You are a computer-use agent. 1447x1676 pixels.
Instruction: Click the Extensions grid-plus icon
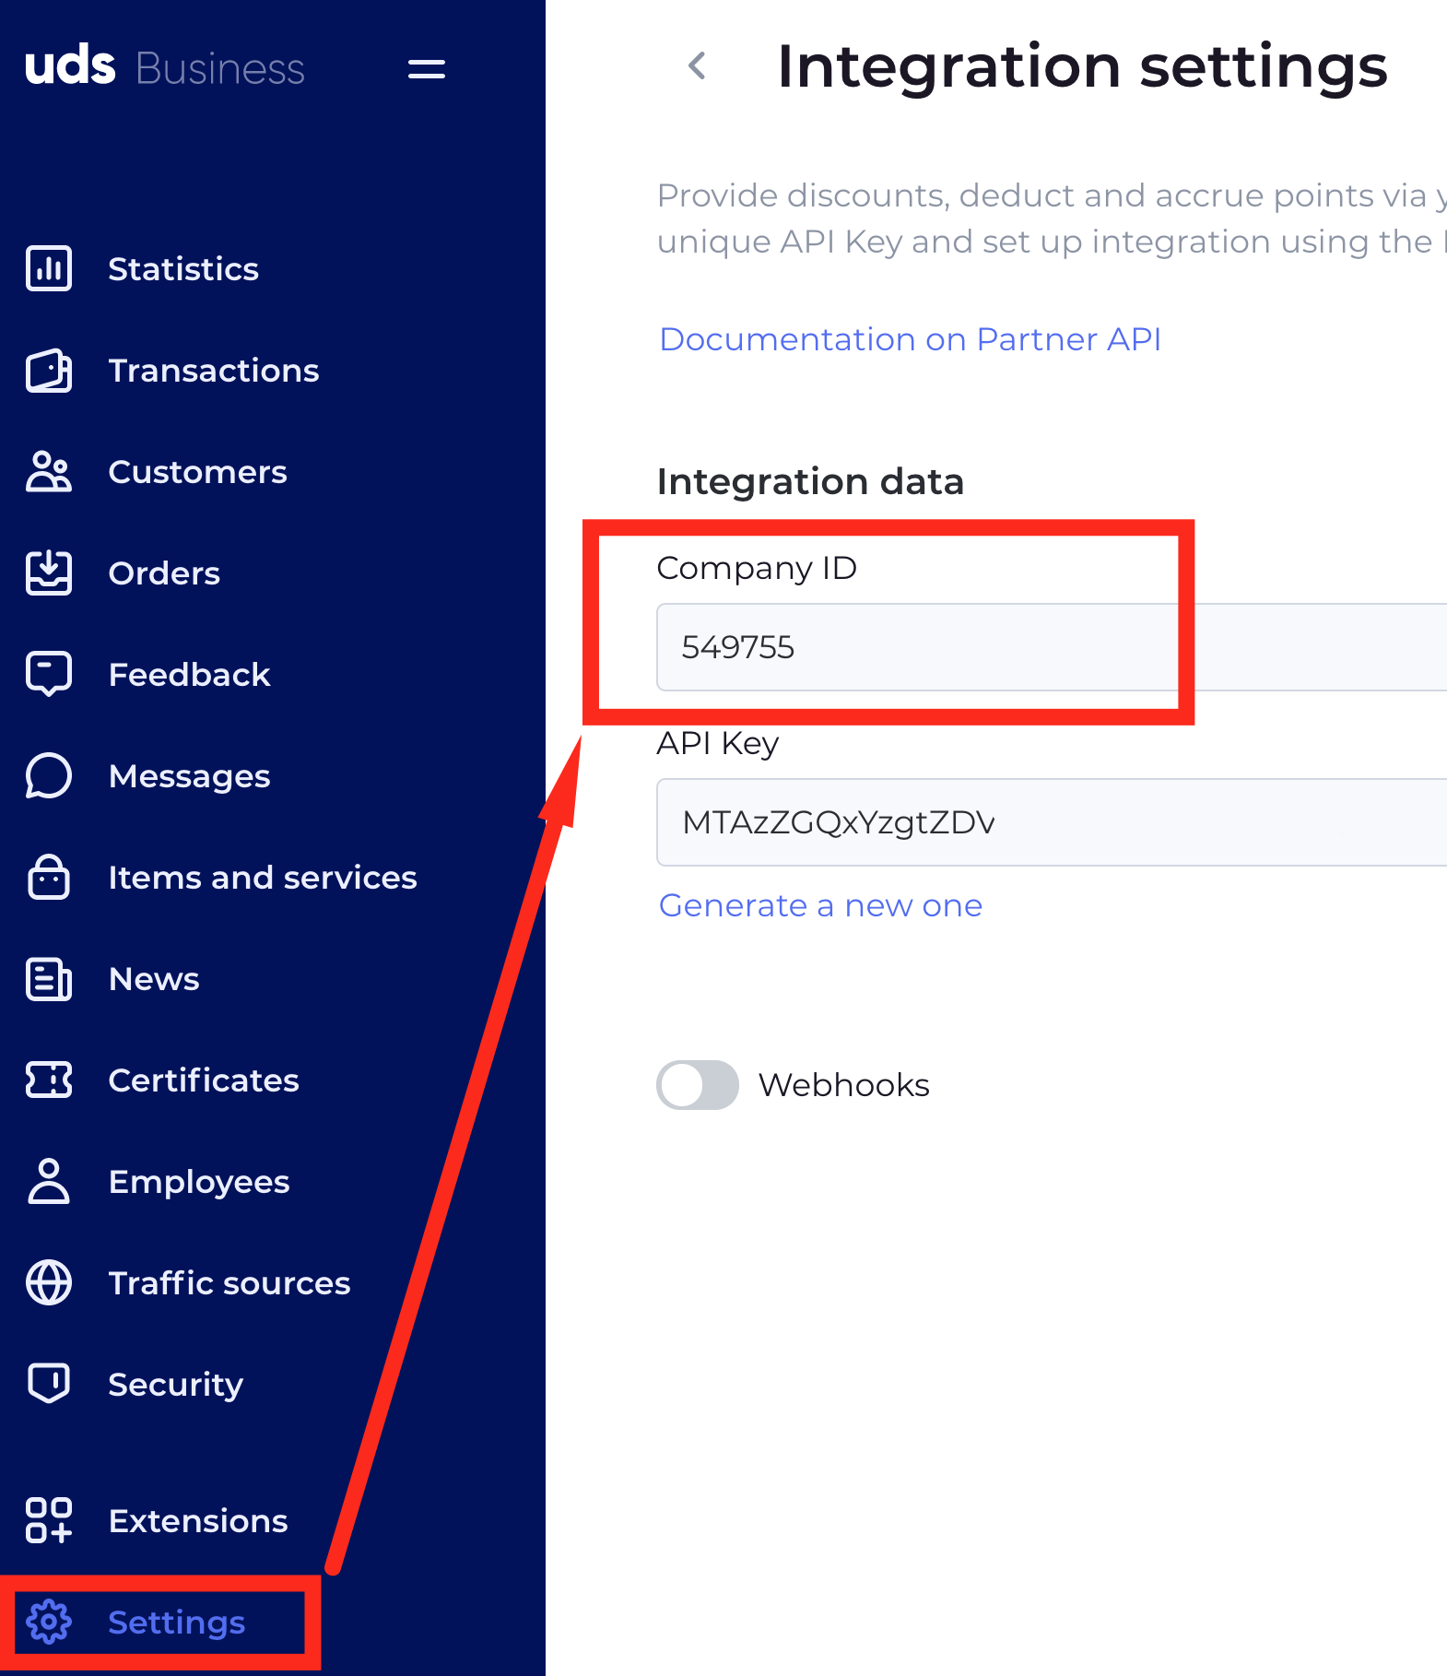click(49, 1520)
